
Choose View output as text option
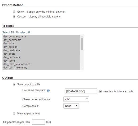coord(14,113)
